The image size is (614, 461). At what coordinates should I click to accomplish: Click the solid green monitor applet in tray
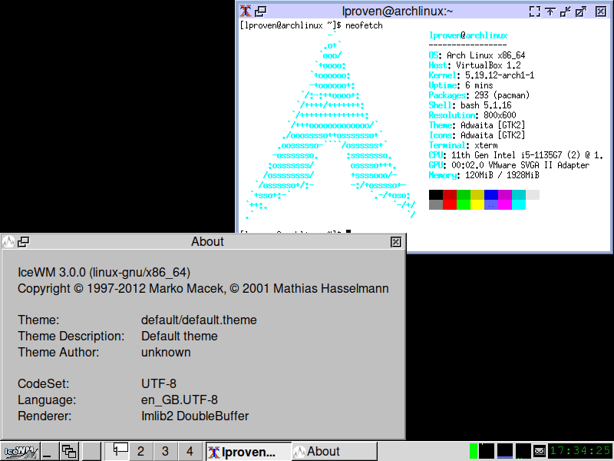pyautogui.click(x=474, y=451)
